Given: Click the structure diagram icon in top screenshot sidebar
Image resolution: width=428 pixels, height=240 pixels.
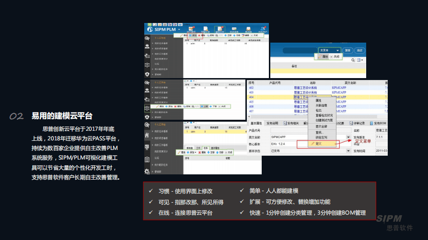Looking at the screenshot, I should coord(147,65).
